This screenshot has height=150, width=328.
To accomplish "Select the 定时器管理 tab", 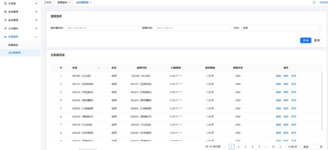I will tap(82, 2).
